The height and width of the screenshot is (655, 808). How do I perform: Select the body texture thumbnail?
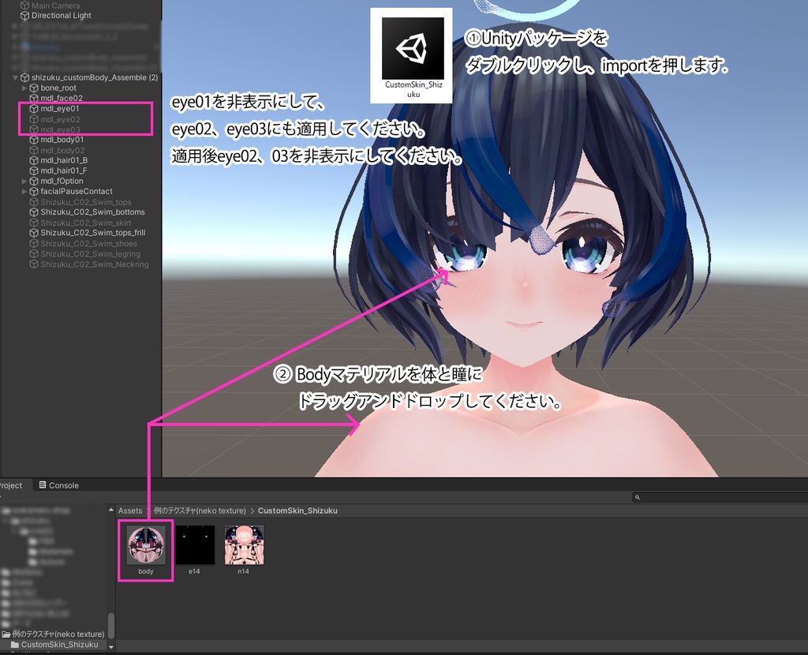[145, 546]
